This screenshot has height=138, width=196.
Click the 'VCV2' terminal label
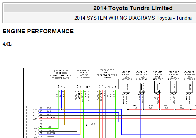point(35,109)
